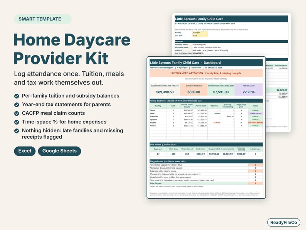Click the checkmark icon beside Nothing hidden bullet
Viewport: 306px width, 230px height.
pyautogui.click(x=17, y=131)
